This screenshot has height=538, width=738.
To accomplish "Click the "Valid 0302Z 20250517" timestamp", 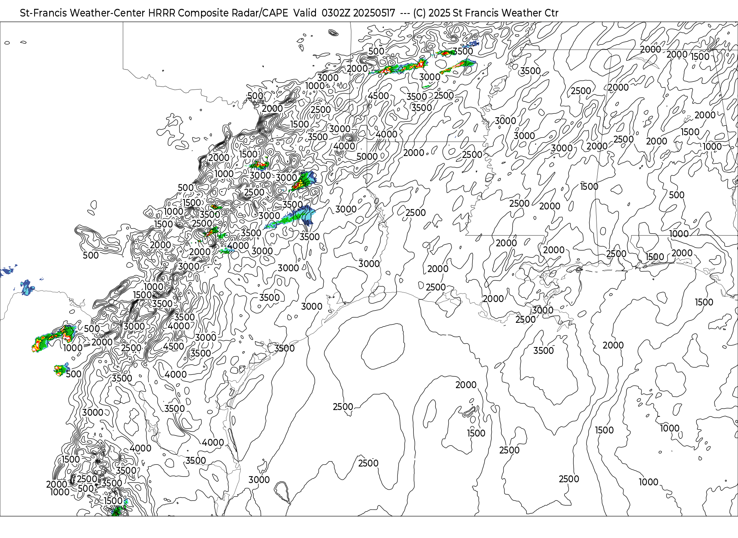I will 344,13.
